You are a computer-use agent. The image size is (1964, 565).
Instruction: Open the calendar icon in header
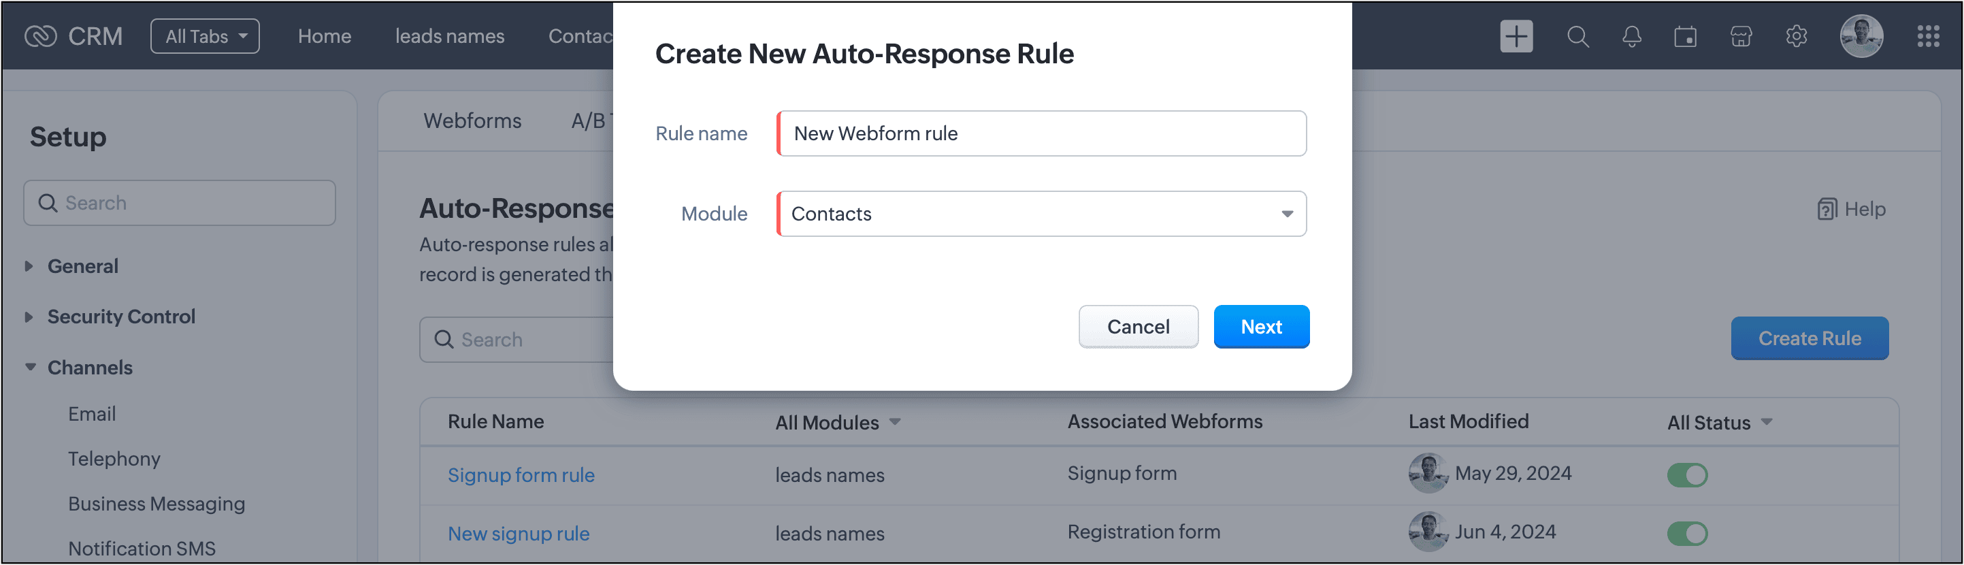pyautogui.click(x=1685, y=36)
